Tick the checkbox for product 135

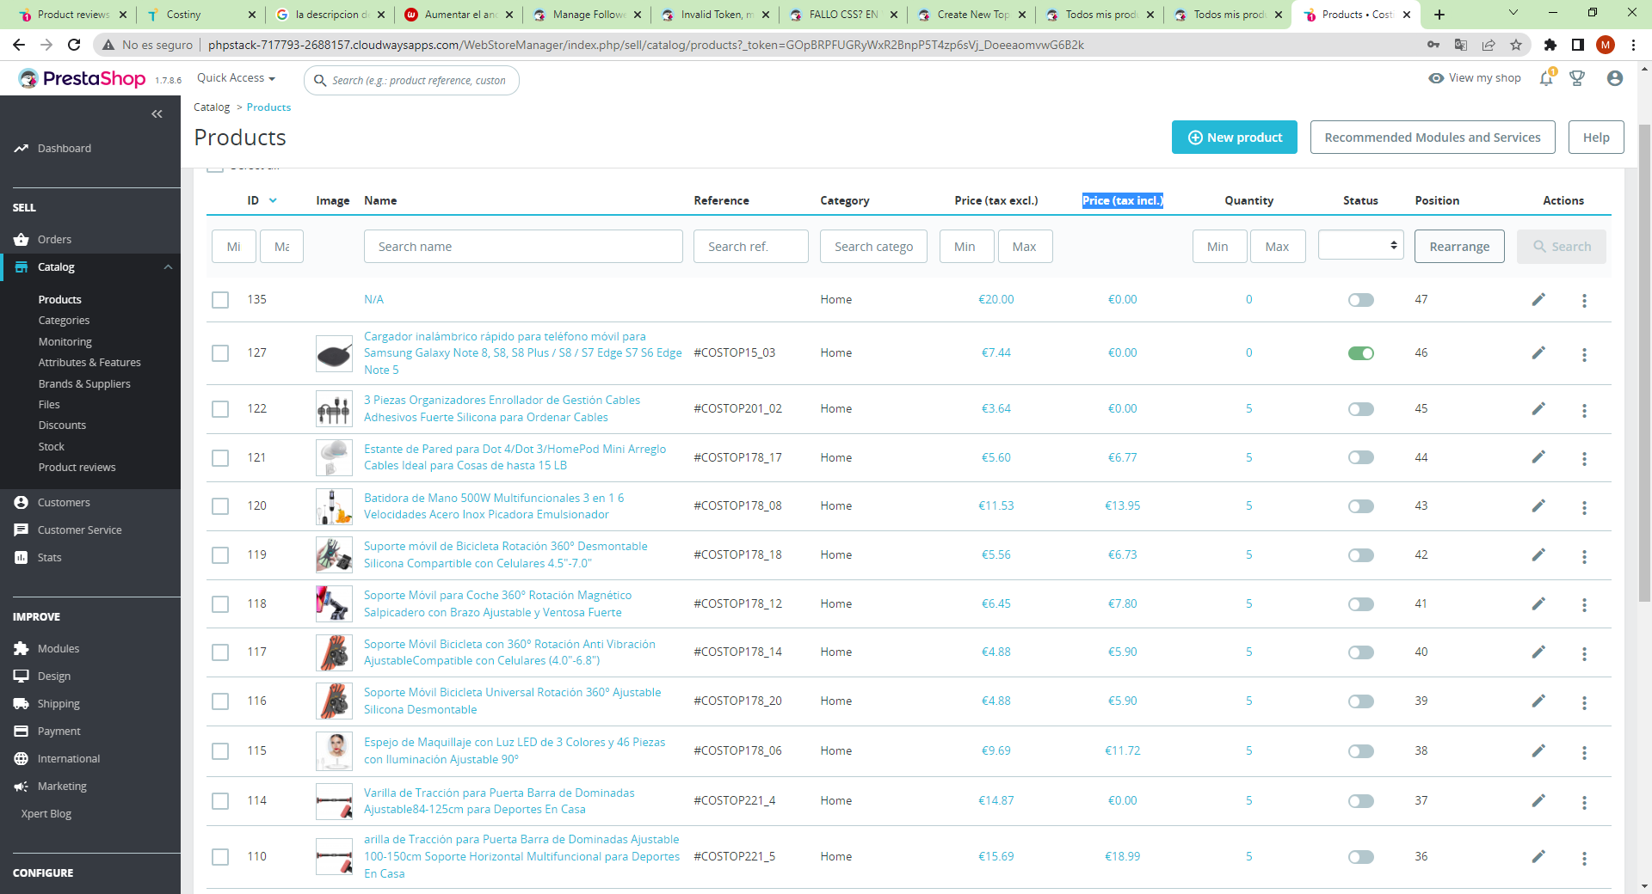tap(221, 300)
